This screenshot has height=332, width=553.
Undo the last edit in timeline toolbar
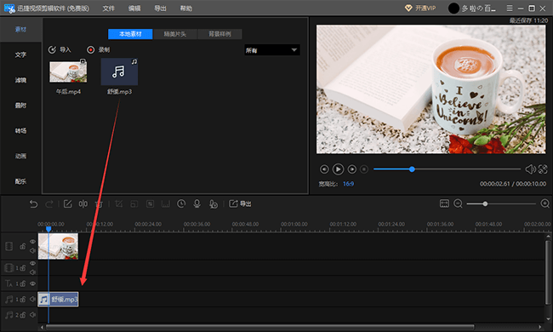(33, 204)
